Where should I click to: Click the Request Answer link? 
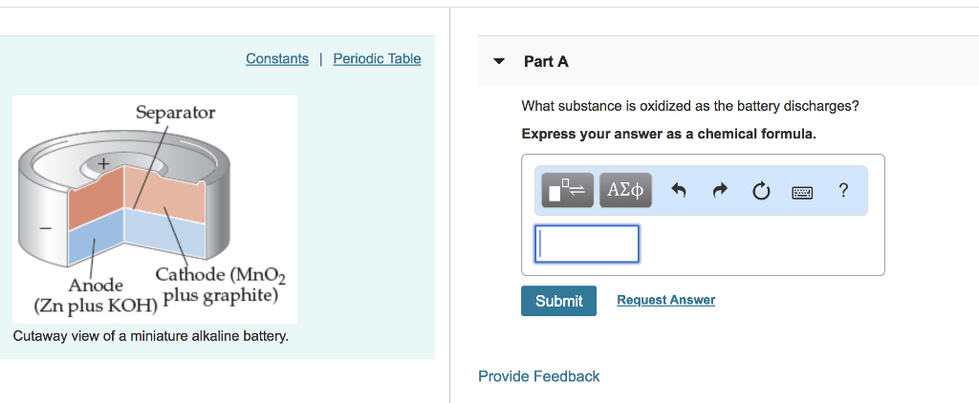coord(665,300)
